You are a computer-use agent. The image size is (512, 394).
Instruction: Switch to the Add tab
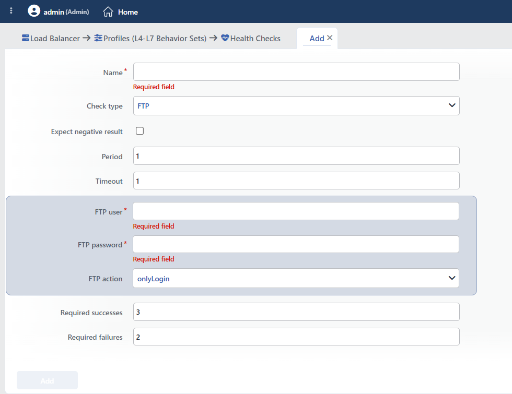click(x=317, y=39)
